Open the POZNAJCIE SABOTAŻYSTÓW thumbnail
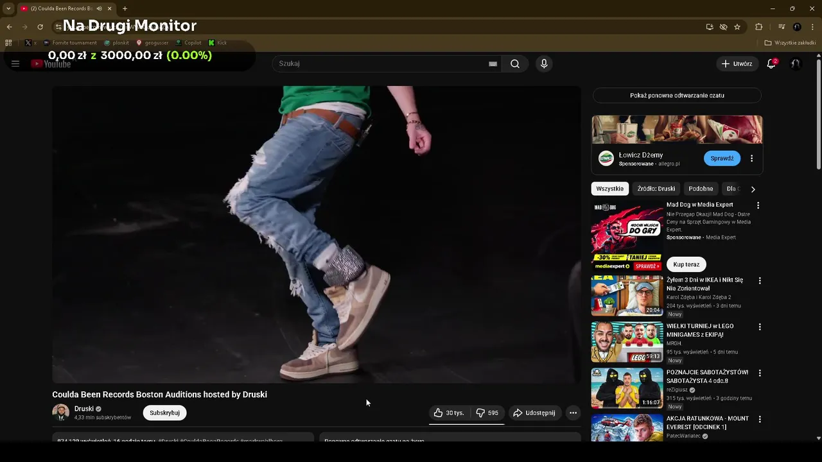Image resolution: width=822 pixels, height=462 pixels. [627, 388]
